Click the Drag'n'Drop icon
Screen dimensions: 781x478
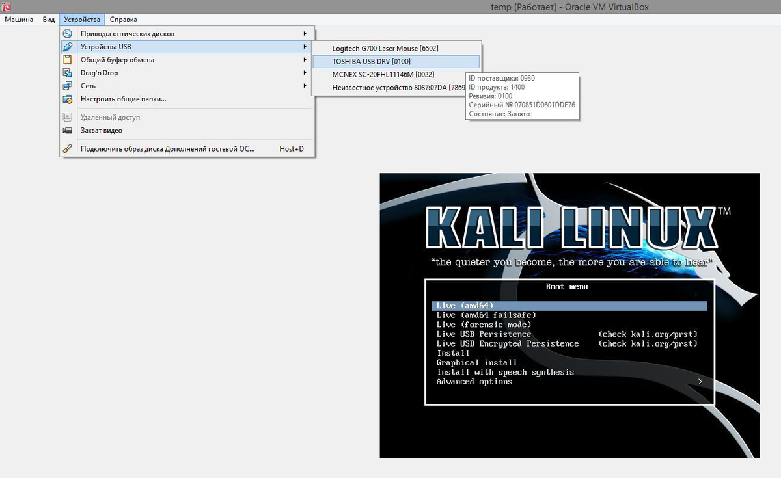click(68, 73)
